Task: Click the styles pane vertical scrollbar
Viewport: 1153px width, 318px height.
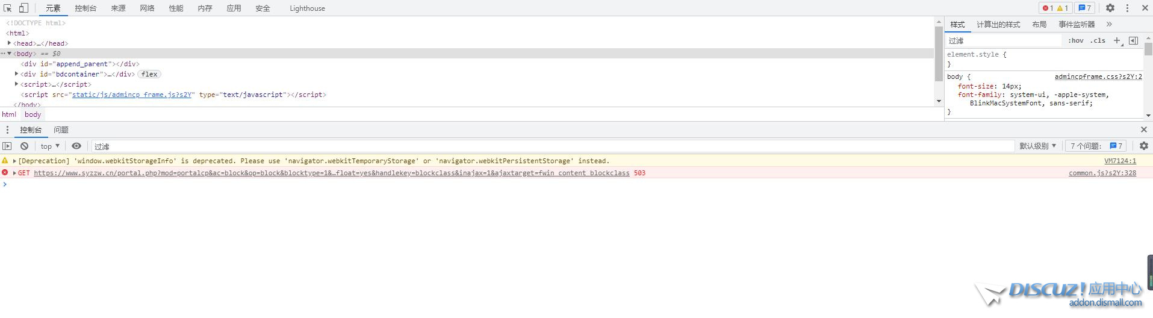Action: [1148, 48]
